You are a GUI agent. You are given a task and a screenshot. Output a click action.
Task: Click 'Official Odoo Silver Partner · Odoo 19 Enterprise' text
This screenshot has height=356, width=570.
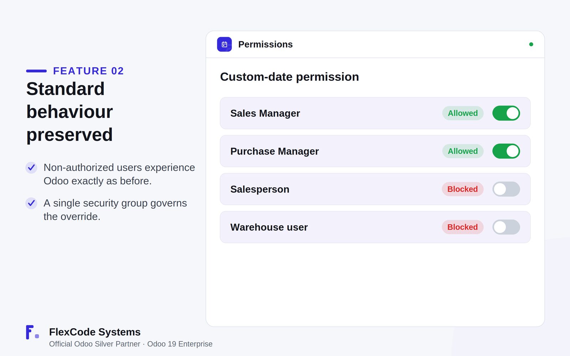point(131,344)
